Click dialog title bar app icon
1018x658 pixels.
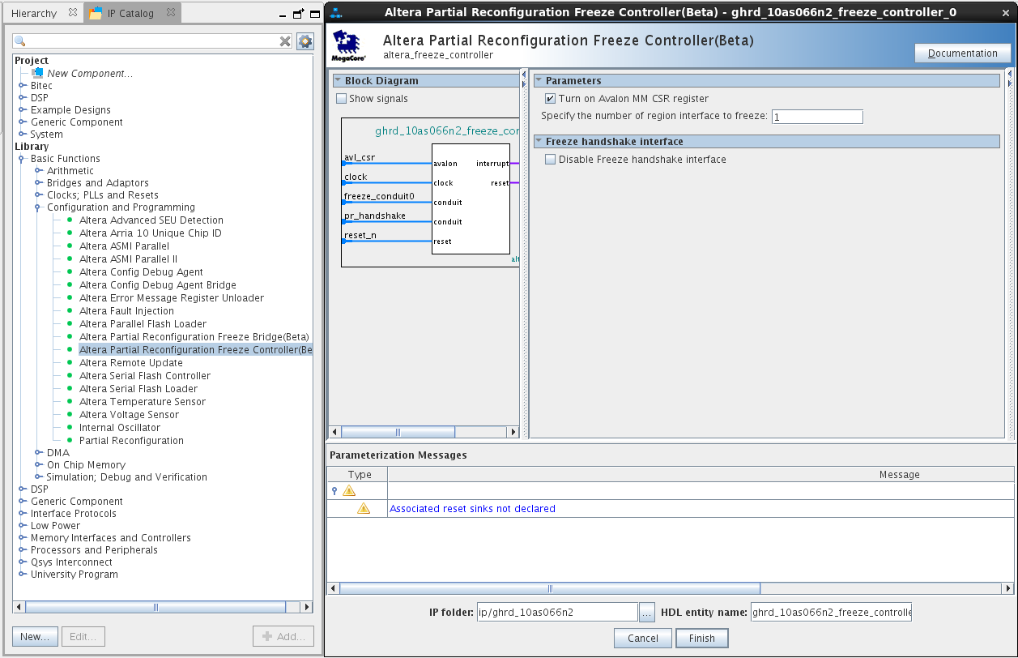tap(337, 12)
